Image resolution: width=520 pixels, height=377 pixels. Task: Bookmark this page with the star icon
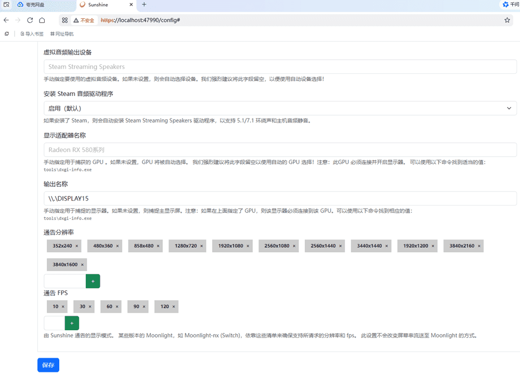click(x=507, y=20)
